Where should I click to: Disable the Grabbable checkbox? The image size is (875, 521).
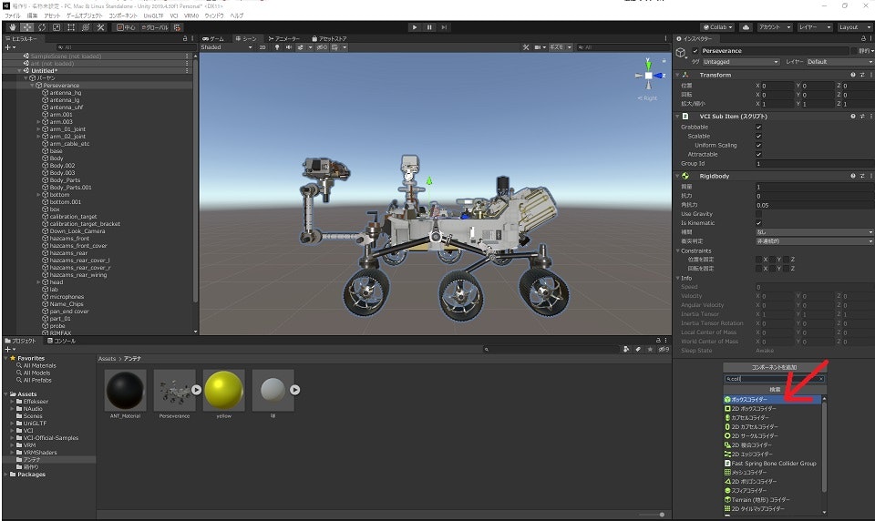coord(758,128)
